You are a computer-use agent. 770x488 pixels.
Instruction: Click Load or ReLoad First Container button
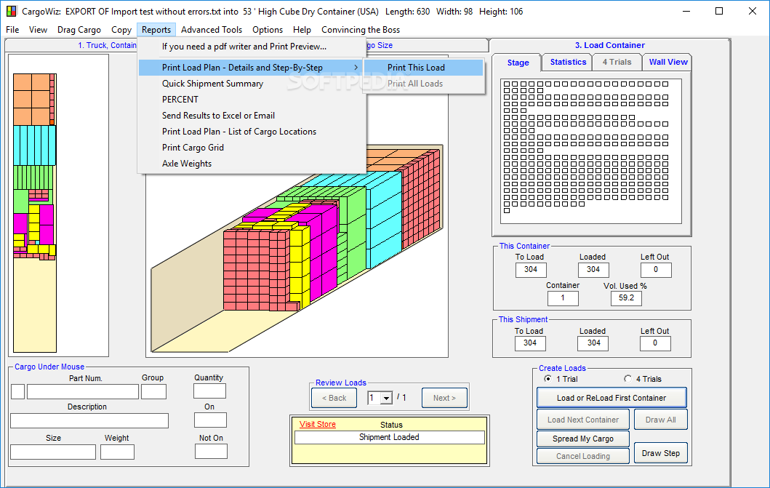(611, 398)
